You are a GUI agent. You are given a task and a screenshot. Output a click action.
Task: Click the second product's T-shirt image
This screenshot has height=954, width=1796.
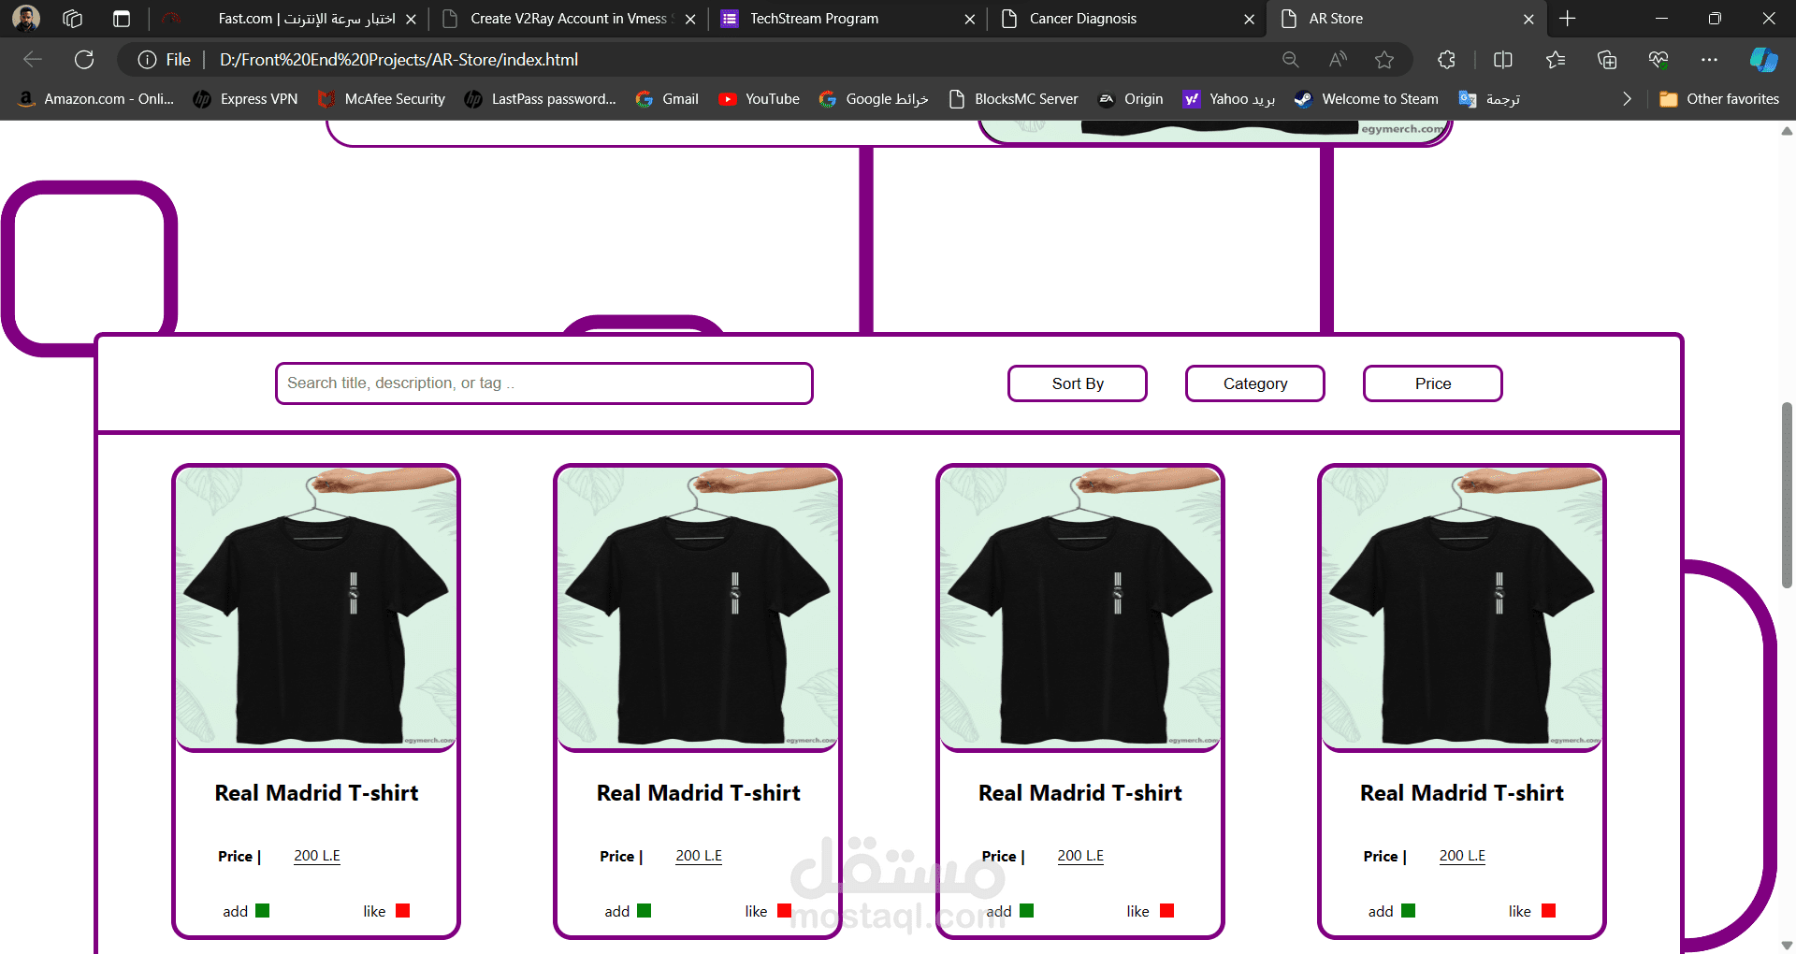click(x=698, y=607)
